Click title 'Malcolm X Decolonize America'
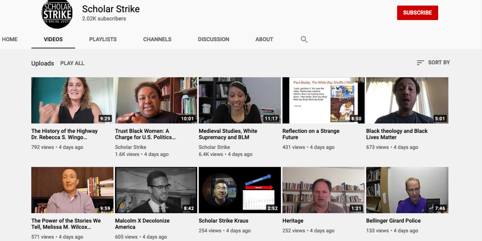482x241 pixels. [142, 224]
